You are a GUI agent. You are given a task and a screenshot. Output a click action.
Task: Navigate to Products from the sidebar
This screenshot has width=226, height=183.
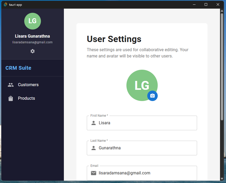point(26,98)
